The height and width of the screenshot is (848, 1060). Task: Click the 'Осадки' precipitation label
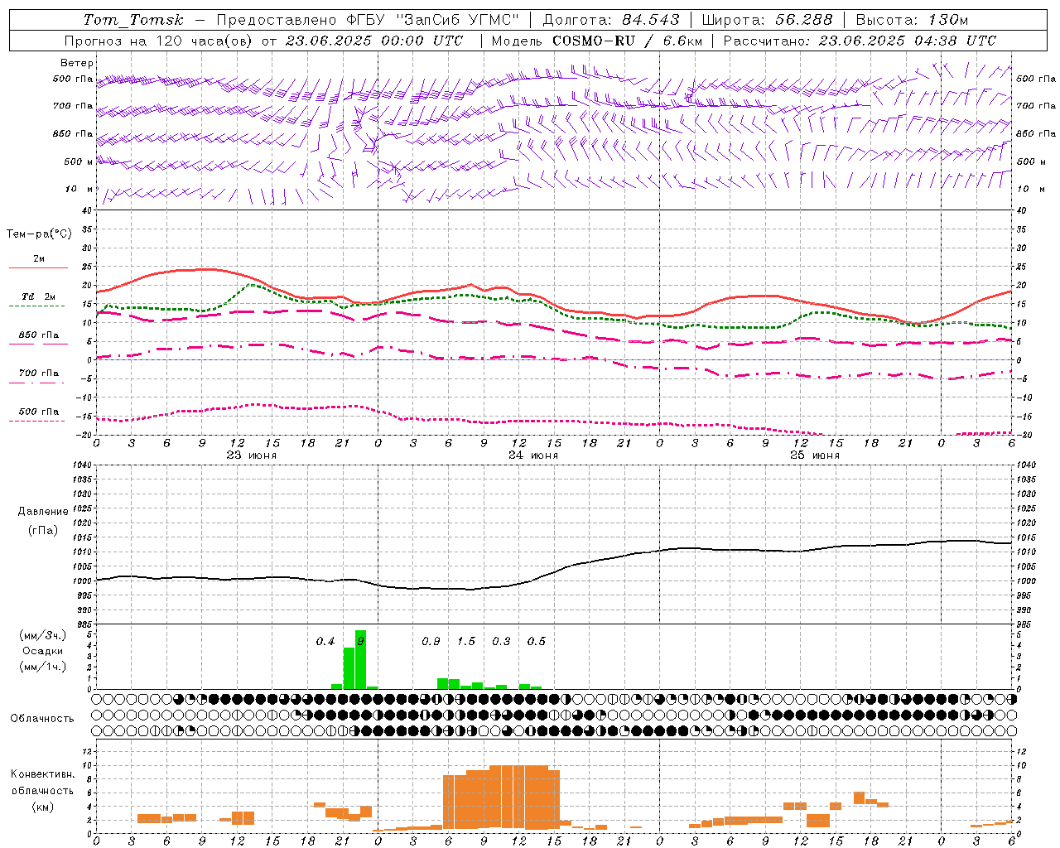tap(42, 651)
